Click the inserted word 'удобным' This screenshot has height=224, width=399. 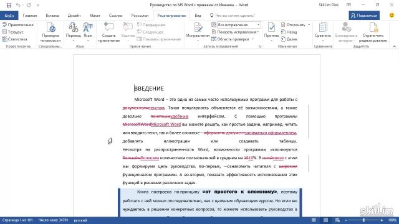point(180,116)
